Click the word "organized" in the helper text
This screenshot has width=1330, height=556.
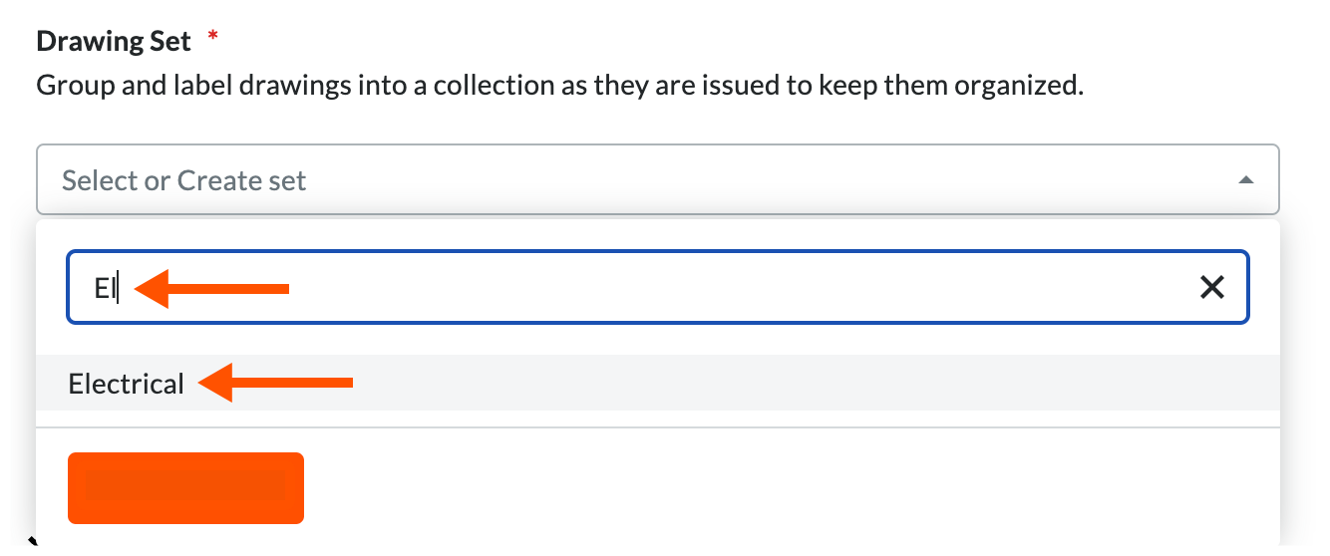1016,86
